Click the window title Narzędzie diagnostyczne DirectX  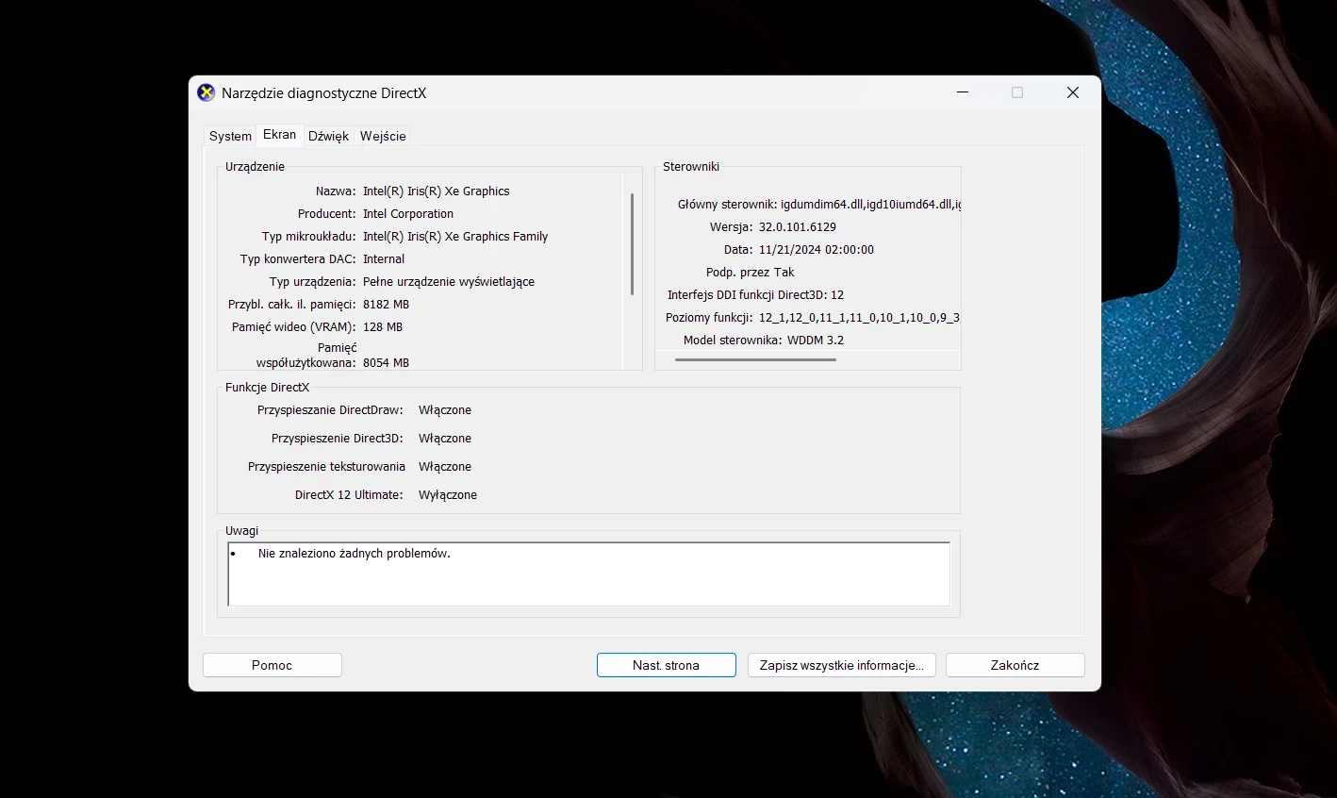(x=324, y=93)
